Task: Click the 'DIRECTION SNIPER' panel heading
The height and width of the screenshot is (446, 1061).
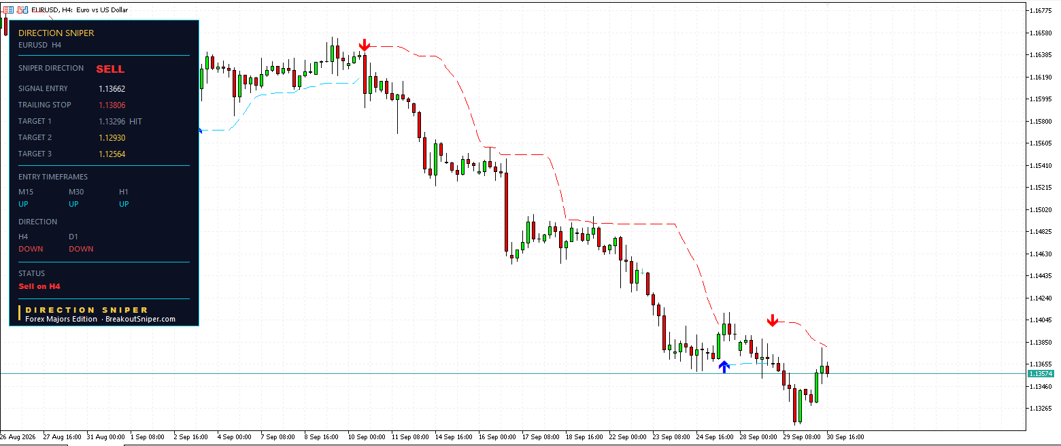Action: click(56, 33)
